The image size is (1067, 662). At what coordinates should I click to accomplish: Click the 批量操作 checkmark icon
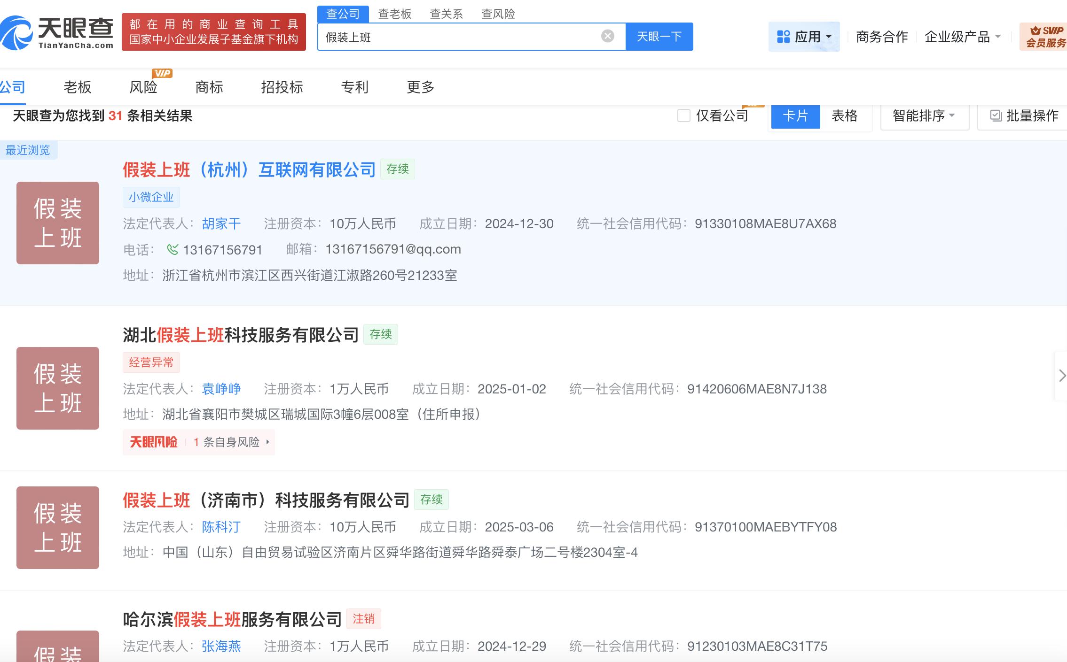pyautogui.click(x=996, y=116)
